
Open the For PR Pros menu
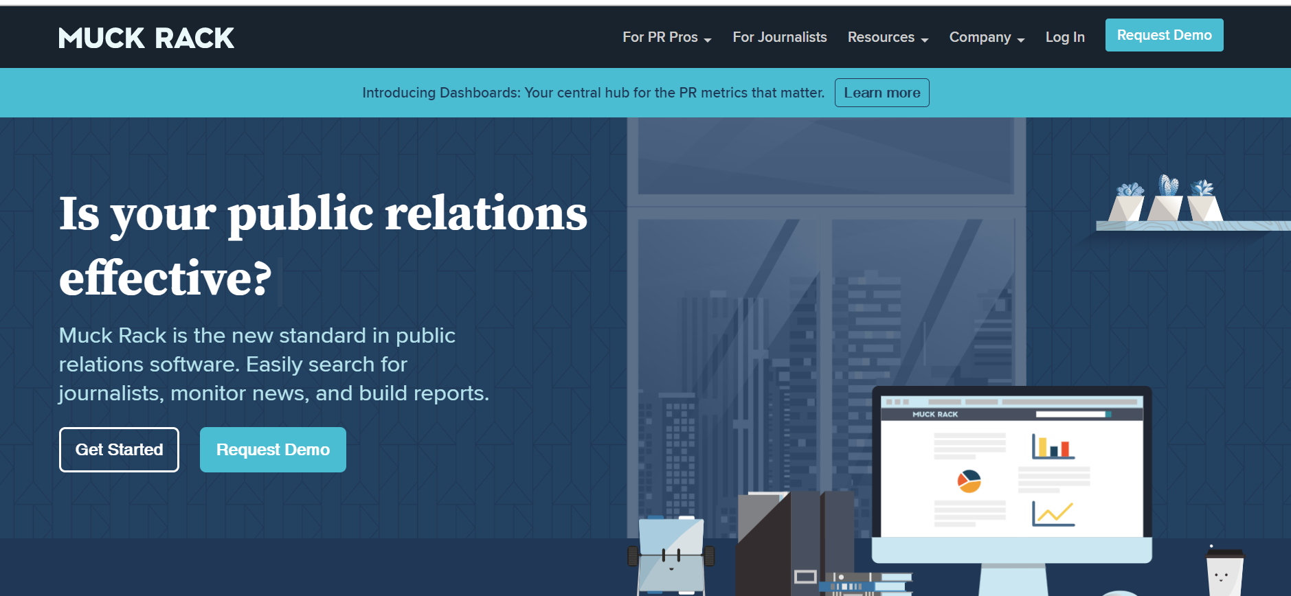(x=666, y=37)
